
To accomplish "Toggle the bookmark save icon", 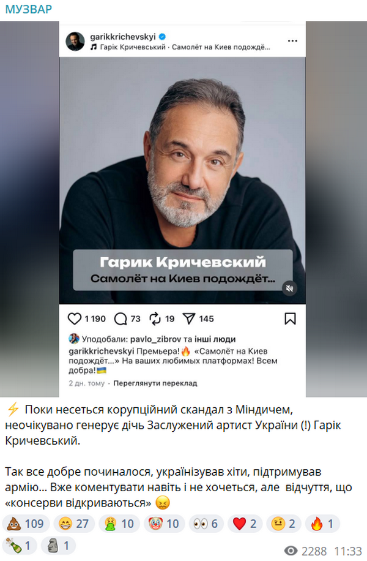I will click(290, 318).
